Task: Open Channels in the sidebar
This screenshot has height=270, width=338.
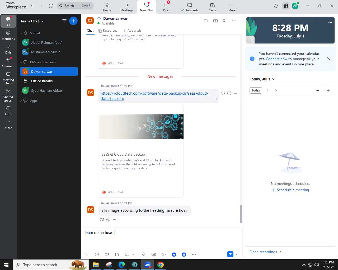Action: 8,63
